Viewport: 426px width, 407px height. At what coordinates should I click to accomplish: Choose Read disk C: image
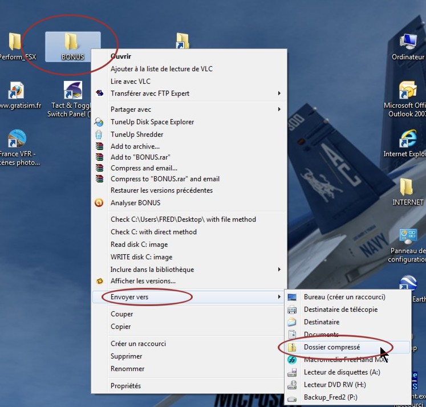[139, 245]
